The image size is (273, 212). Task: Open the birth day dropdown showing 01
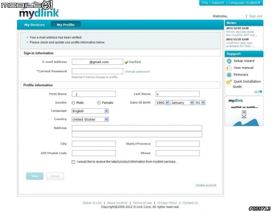[x=200, y=103]
